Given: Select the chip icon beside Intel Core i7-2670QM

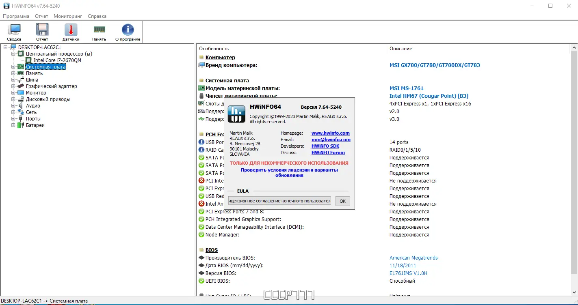Looking at the screenshot, I should coord(28,60).
